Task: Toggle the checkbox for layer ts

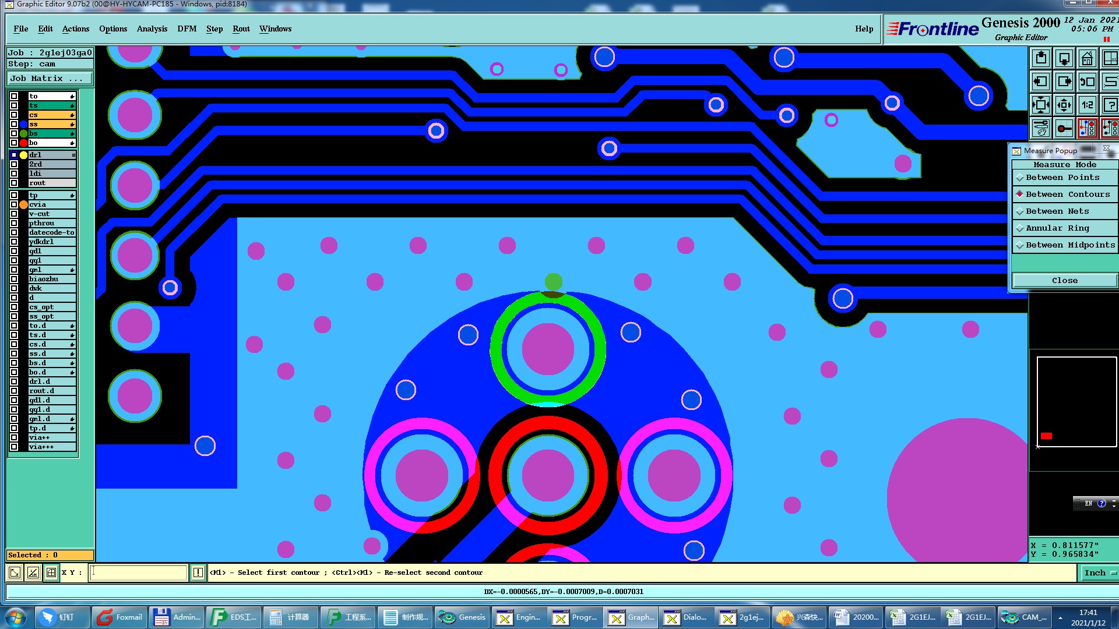Action: tap(14, 105)
